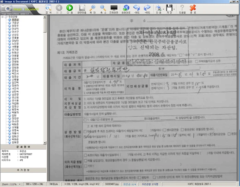Click 유은순 1/4 page indicator in status bar
Image resolution: width=240 pixels, height=187 pixels.
click(x=130, y=184)
